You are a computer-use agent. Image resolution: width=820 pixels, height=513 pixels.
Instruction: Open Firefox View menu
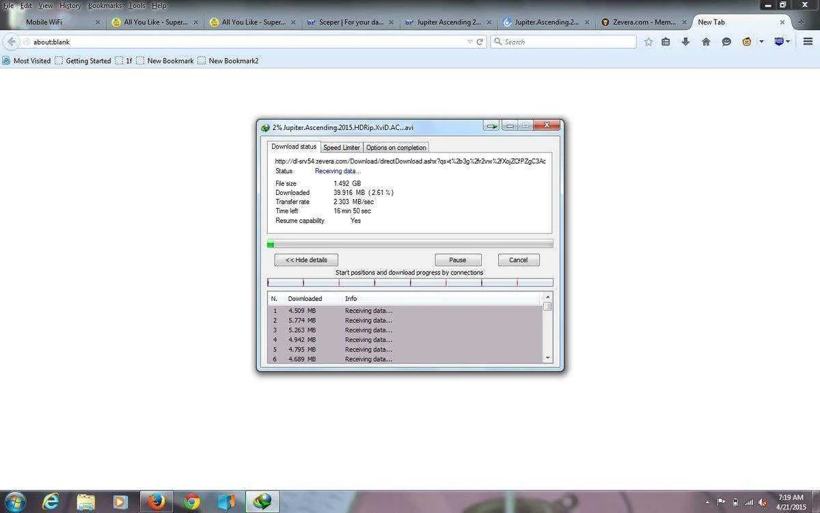click(x=46, y=5)
